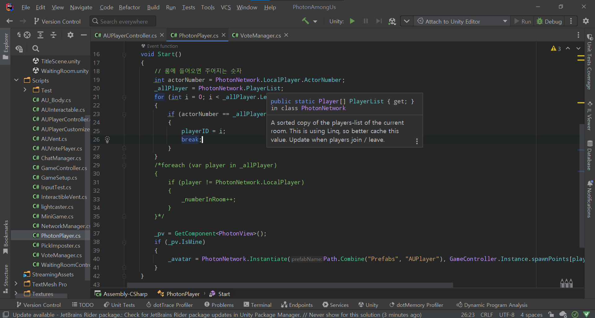Open the IDE settings gear
Screen dimensions: 595x318
(x=586, y=21)
